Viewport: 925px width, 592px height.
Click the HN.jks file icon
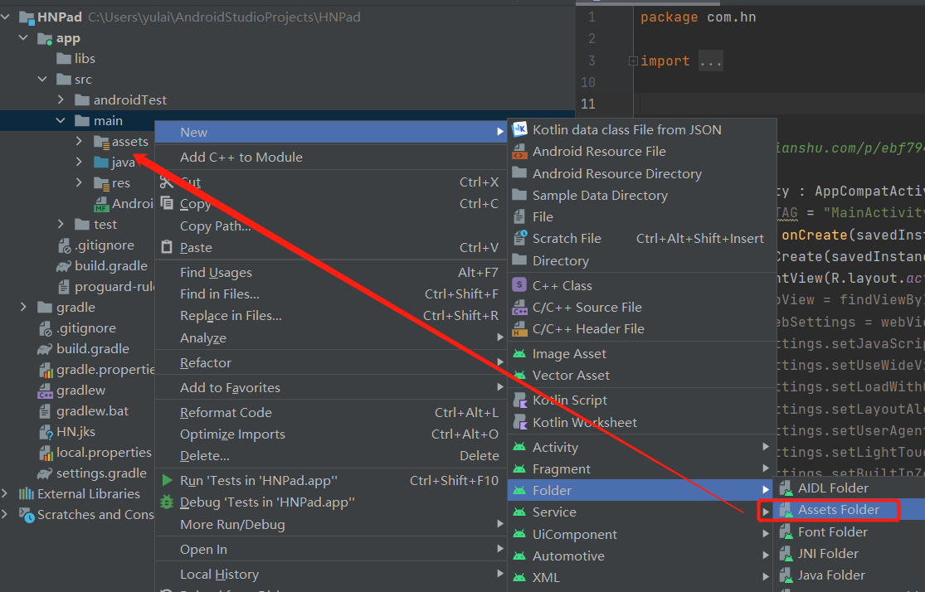(x=46, y=432)
